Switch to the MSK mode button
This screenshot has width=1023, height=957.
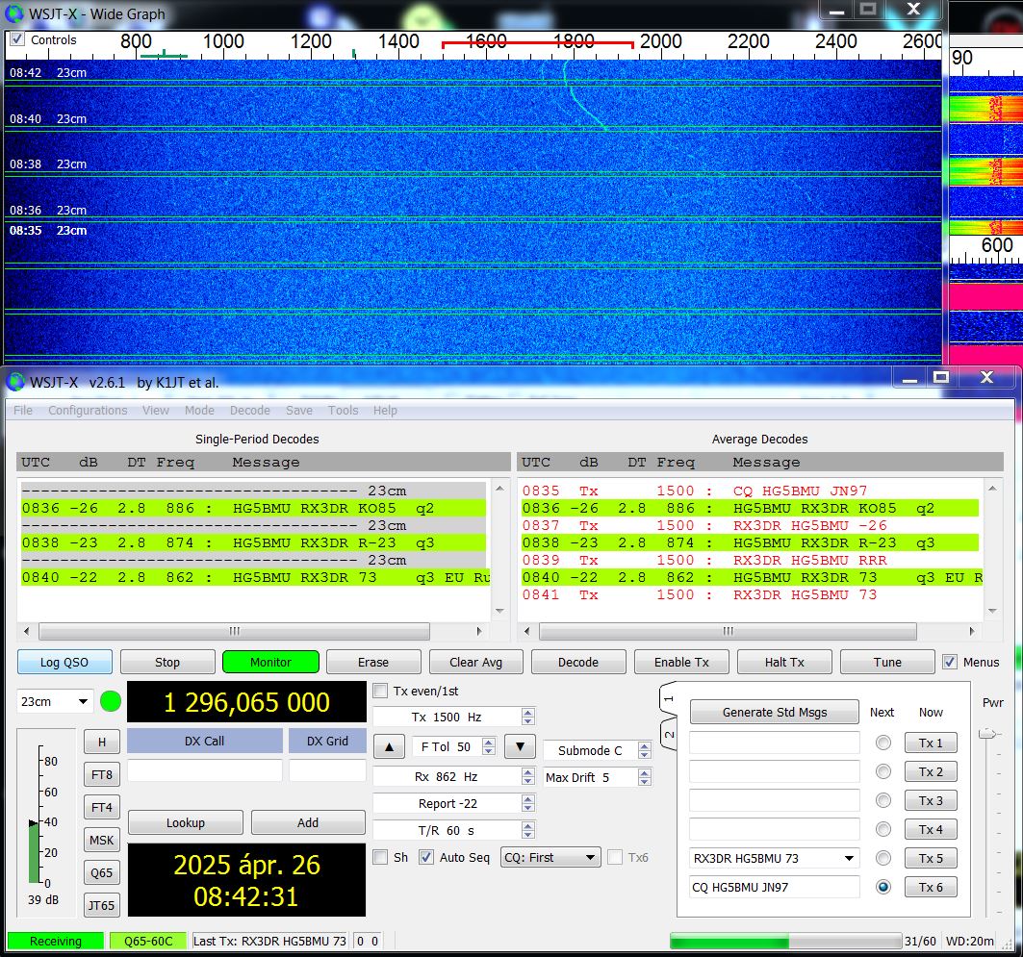[x=102, y=840]
